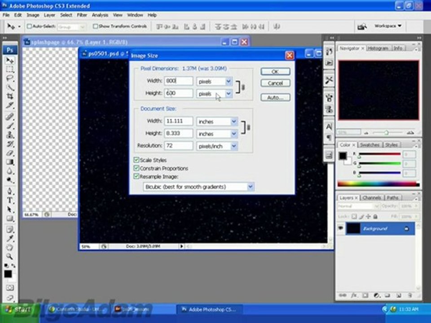Select the Magic Wand tool

[9, 87]
